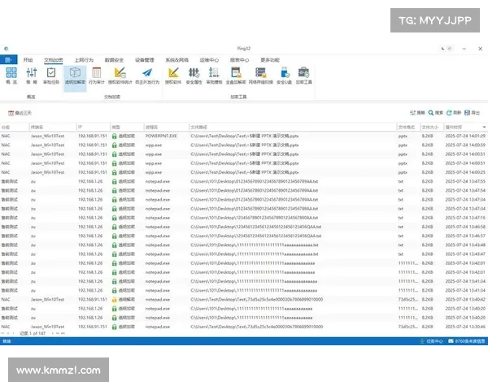Open the 安全属性 shield icon
This screenshot has height=390, width=488.
point(194,76)
